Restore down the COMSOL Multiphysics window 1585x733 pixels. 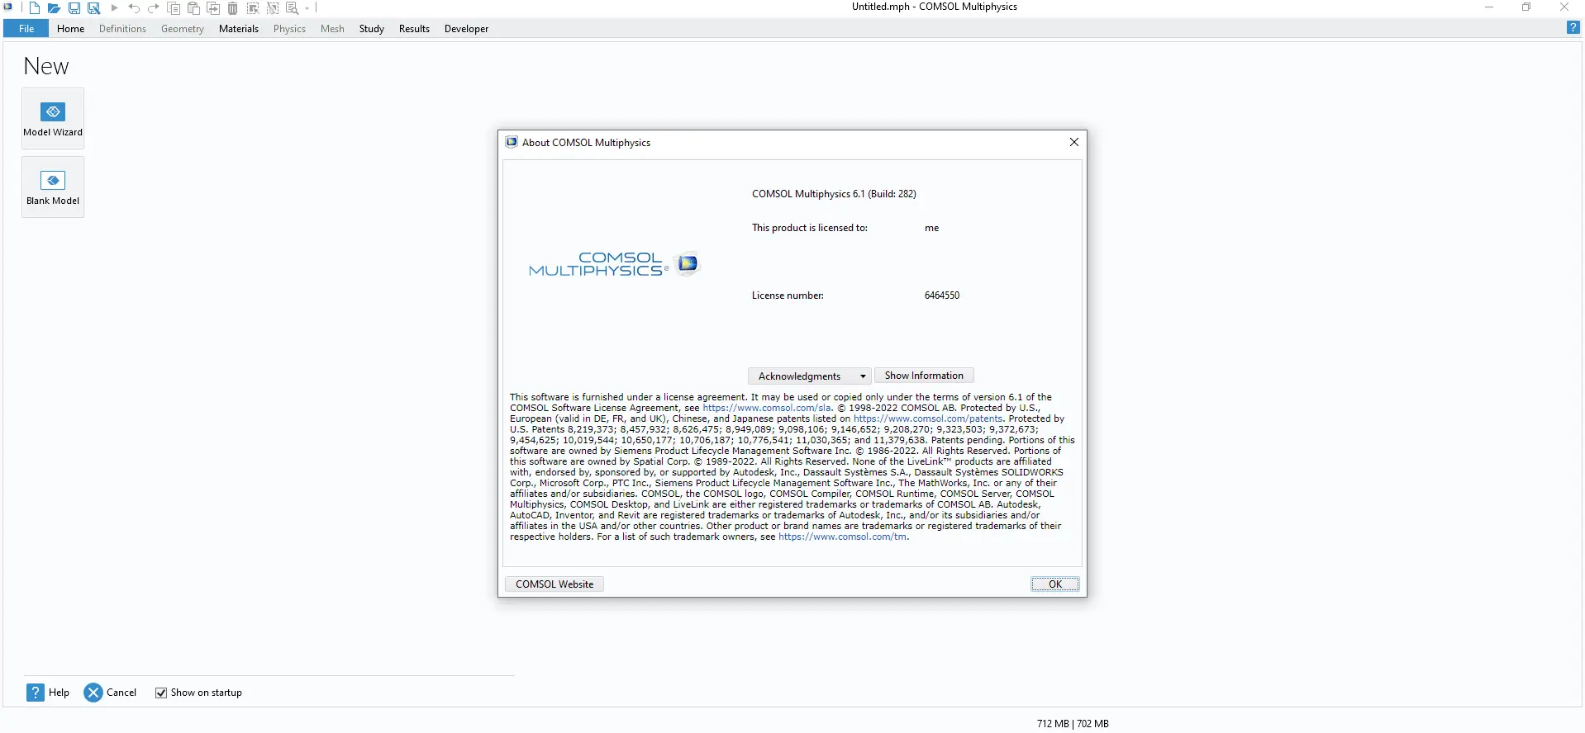point(1526,7)
